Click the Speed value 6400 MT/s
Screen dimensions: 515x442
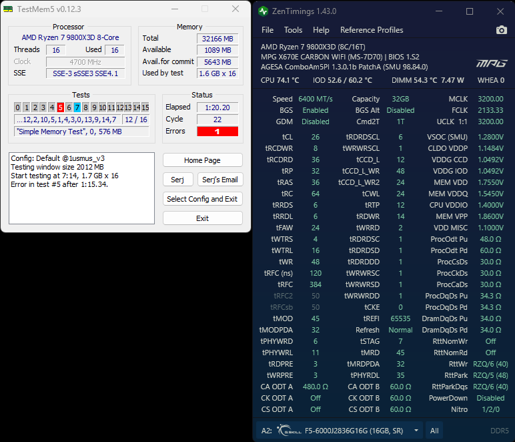click(x=316, y=99)
